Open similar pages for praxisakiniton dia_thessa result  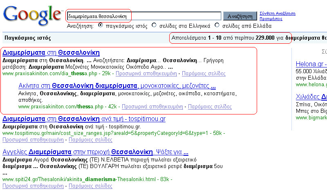pyautogui.click(x=204, y=74)
